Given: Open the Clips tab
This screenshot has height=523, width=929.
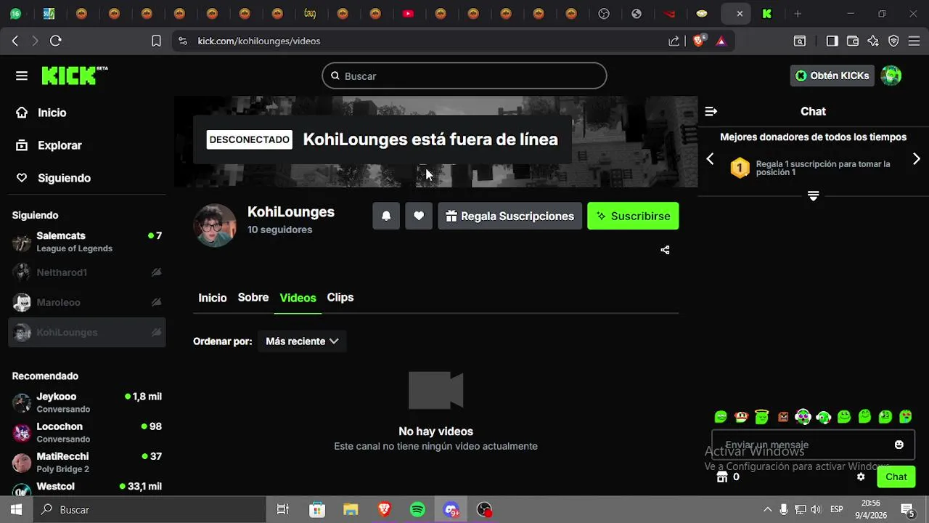Looking at the screenshot, I should tap(340, 298).
